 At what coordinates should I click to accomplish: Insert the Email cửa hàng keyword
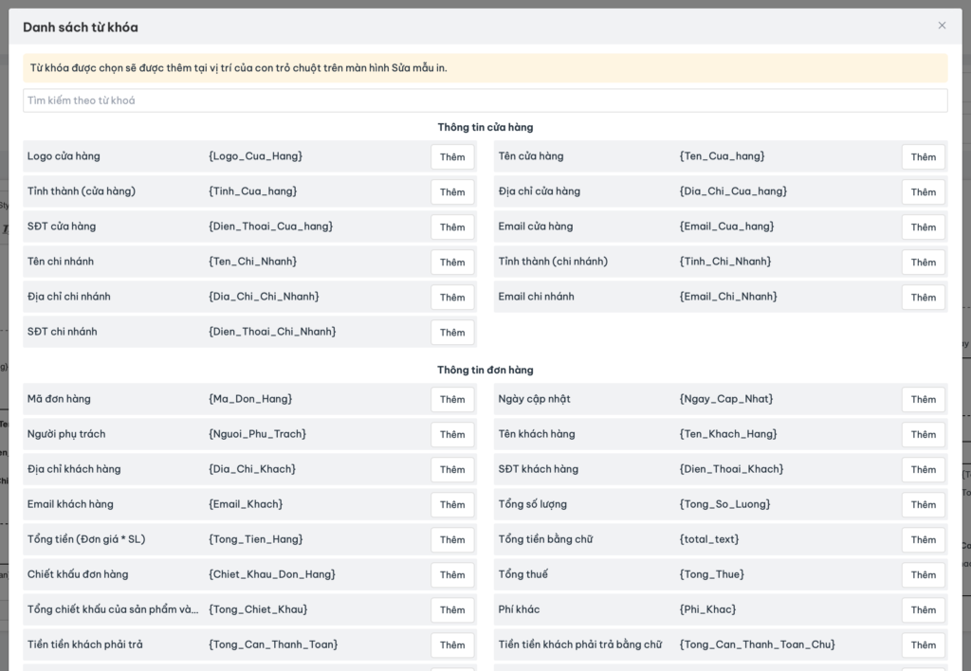[923, 227]
